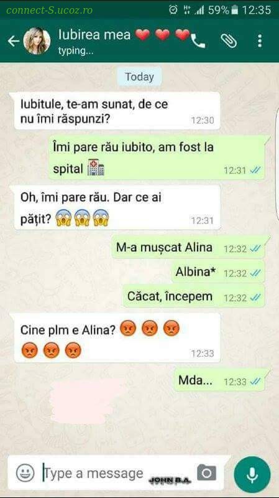Tap the Căcat, începem message bubble
This screenshot has height=498, width=279.
[x=194, y=297]
